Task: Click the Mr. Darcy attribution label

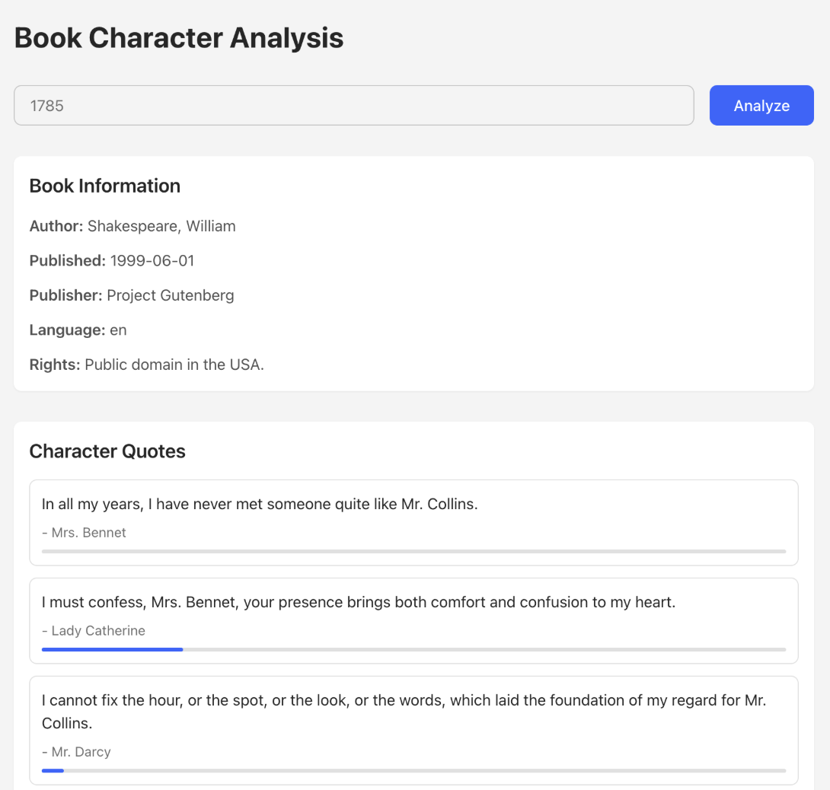Action: 77,752
